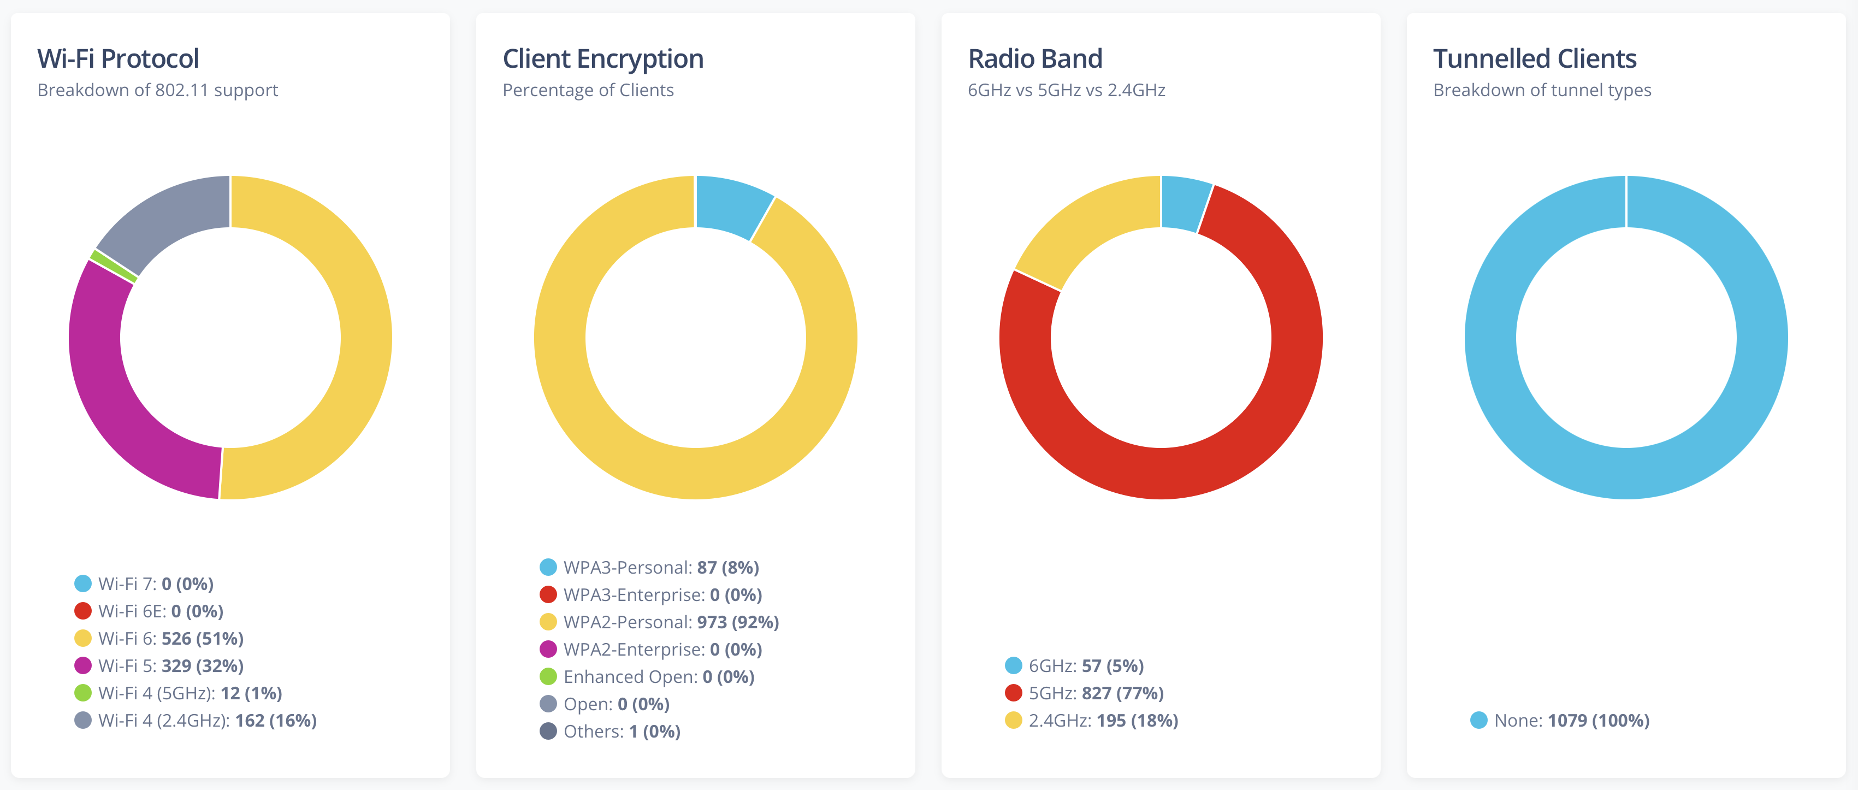The height and width of the screenshot is (790, 1858).
Task: Toggle the Wi-Fi 6 legend entry
Action: [x=170, y=639]
